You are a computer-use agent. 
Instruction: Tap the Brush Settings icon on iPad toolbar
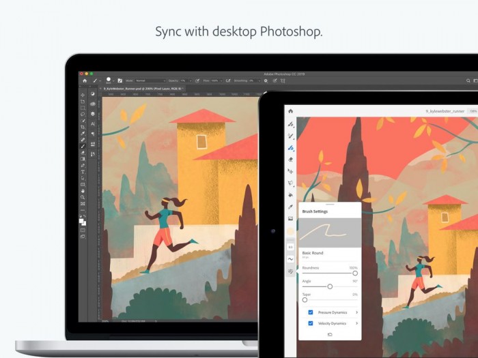tap(290, 271)
